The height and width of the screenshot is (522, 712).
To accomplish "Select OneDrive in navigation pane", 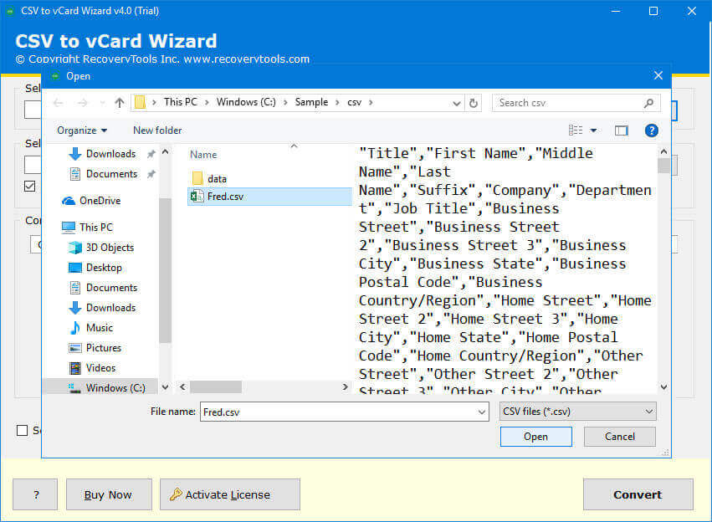I will 100,201.
